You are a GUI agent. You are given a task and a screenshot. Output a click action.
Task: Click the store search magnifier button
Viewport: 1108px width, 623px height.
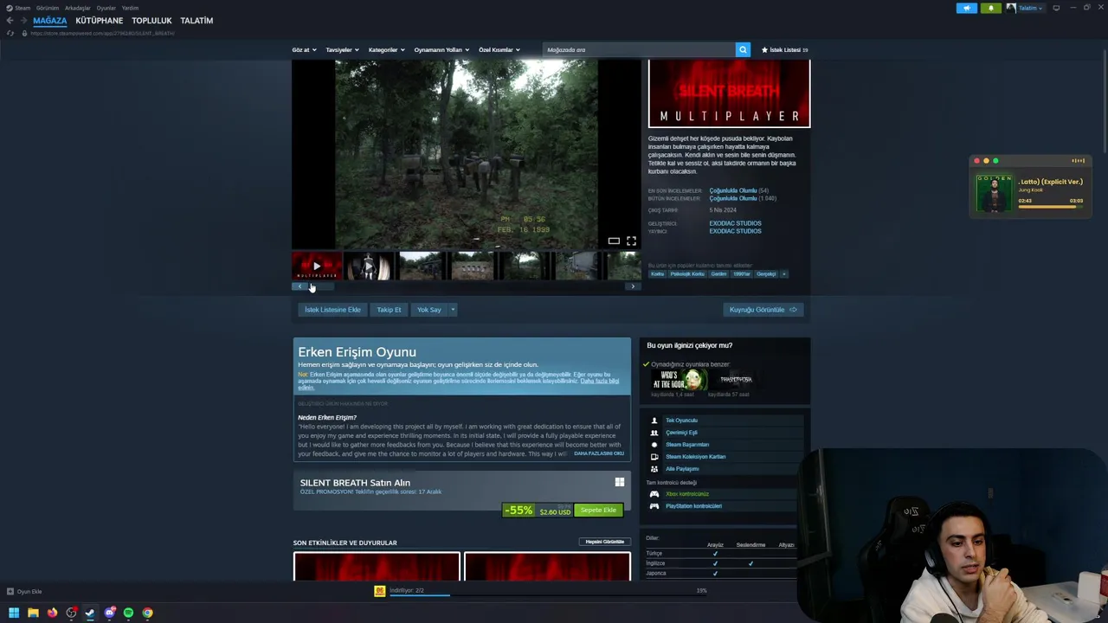point(743,50)
